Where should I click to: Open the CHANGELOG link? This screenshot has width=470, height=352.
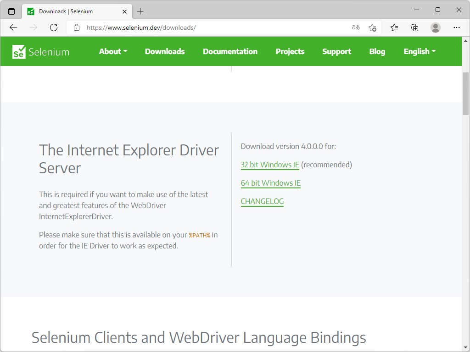coord(262,201)
